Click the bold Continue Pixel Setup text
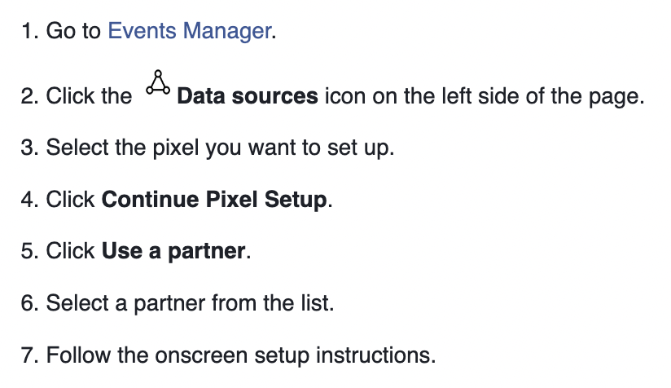Image resolution: width=671 pixels, height=388 pixels. click(214, 200)
